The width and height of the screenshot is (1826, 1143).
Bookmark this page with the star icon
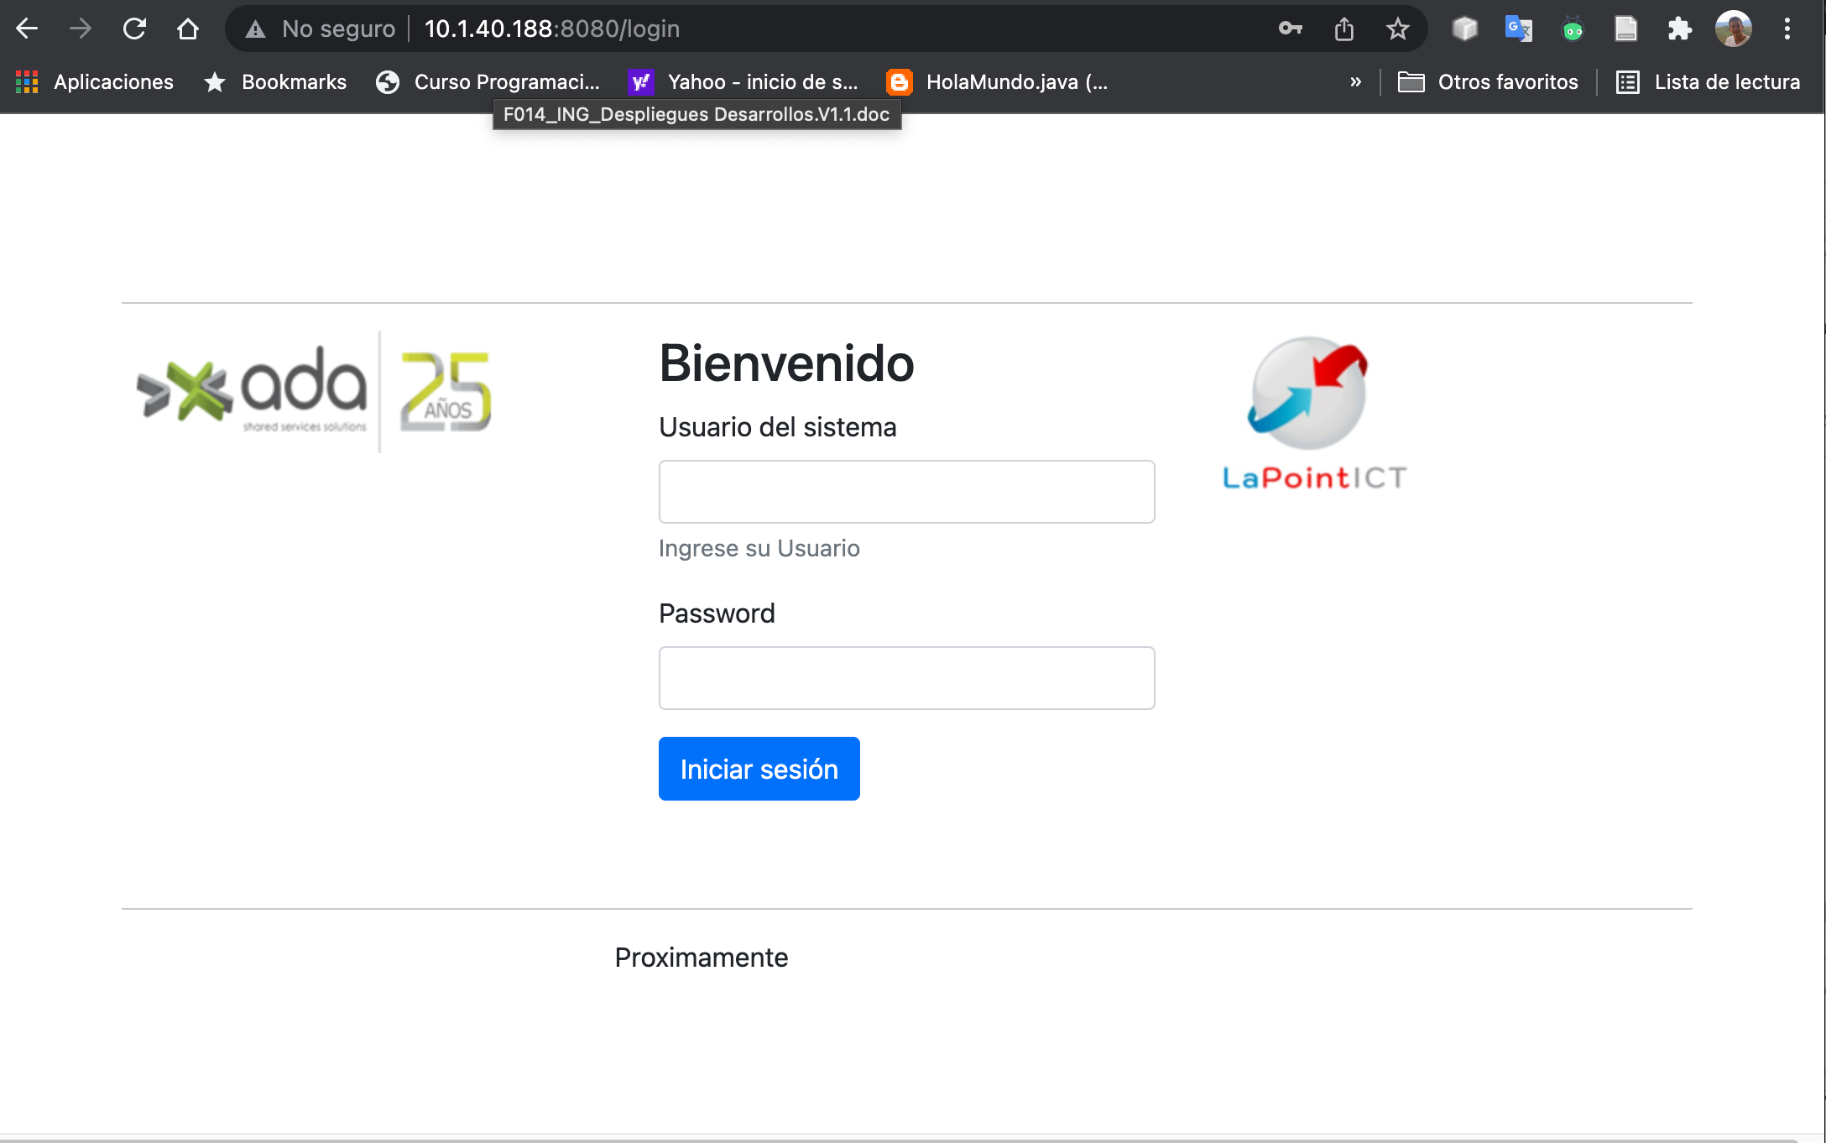tap(1398, 29)
